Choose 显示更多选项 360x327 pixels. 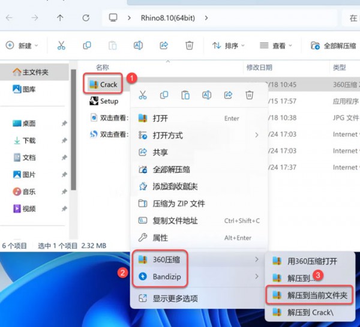coord(199,298)
